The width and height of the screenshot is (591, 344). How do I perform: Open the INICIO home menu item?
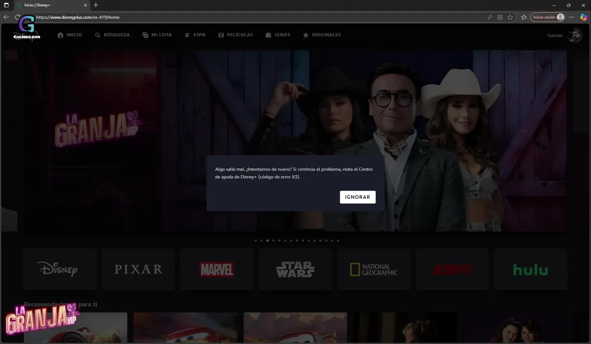tap(70, 35)
